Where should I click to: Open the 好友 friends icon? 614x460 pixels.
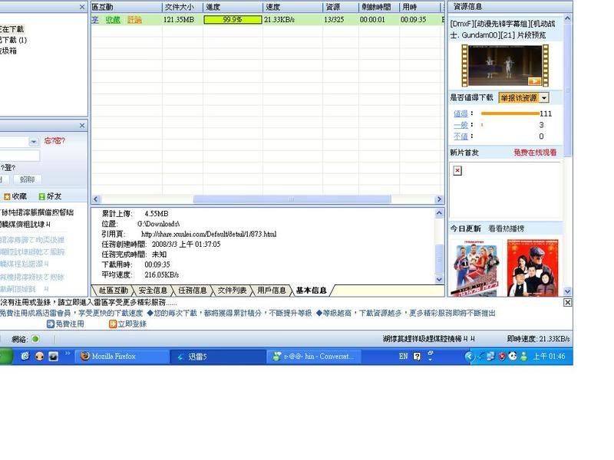(x=42, y=196)
